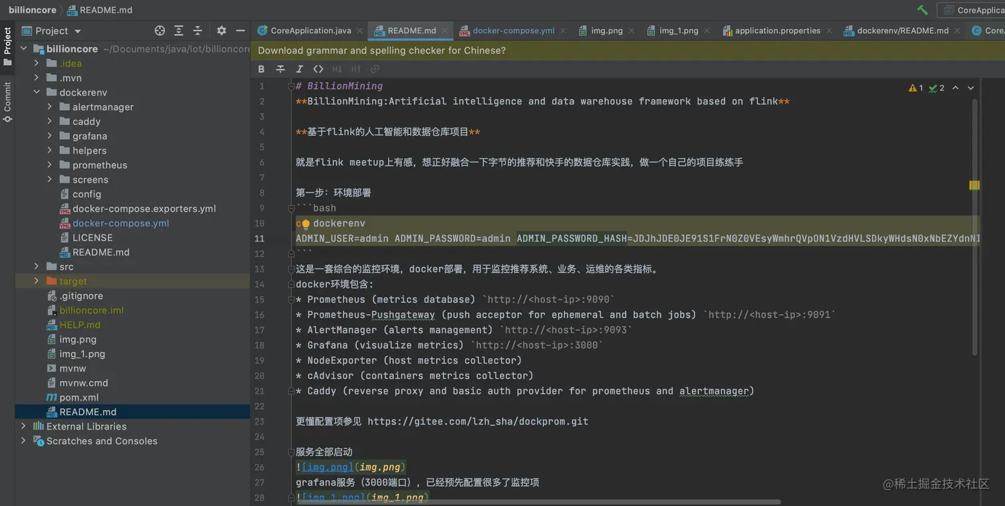Click the editor vertical scrollbar
The height and width of the screenshot is (506, 1005).
tap(974, 226)
